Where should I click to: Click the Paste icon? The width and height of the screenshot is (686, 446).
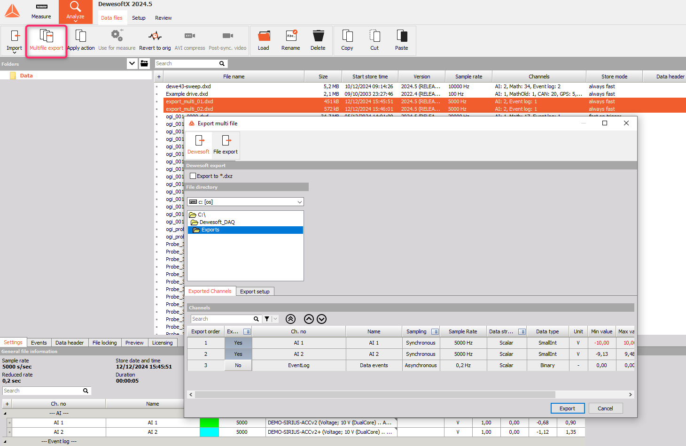pos(402,36)
